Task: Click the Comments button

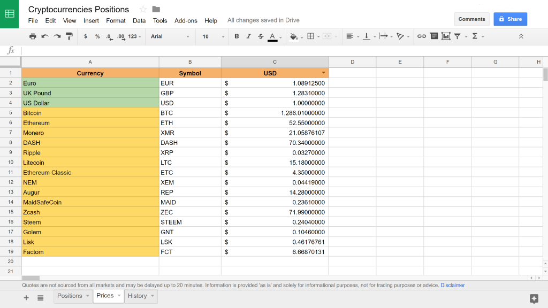Action: [x=471, y=19]
